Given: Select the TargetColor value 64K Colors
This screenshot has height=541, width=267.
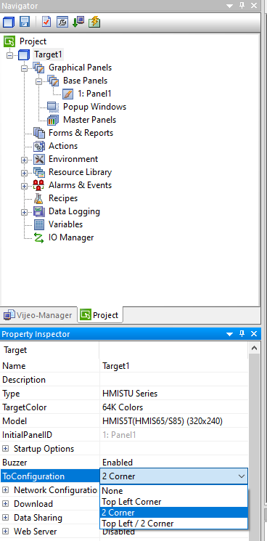Looking at the screenshot, I should 173,407.
